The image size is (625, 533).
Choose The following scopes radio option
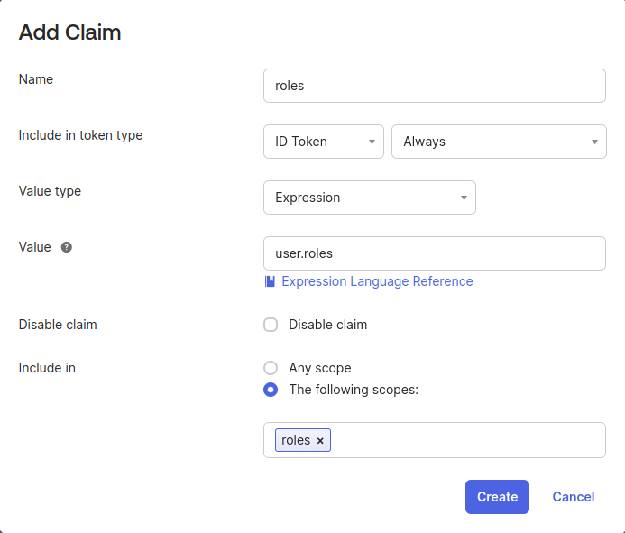tap(271, 390)
